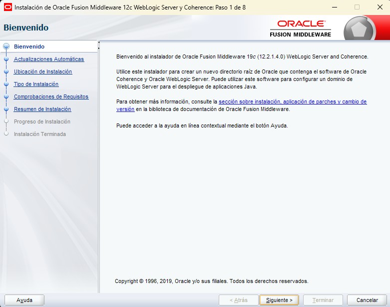Click the Copyright 1996, 2019 Oracle notice
Image resolution: width=390 pixels, height=307 pixels.
[x=212, y=281]
